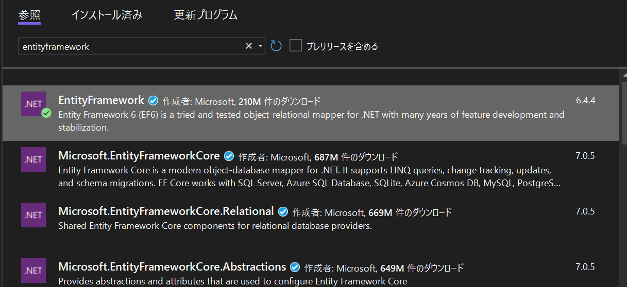Click the Microsoft.EntityFrameworkCore .NET package icon
The width and height of the screenshot is (627, 287).
33,159
